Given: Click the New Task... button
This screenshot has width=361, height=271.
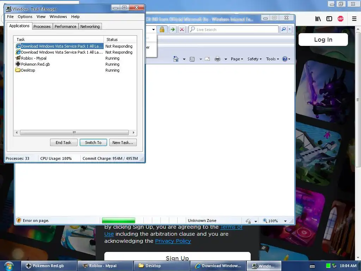Looking at the screenshot, I should tap(123, 143).
